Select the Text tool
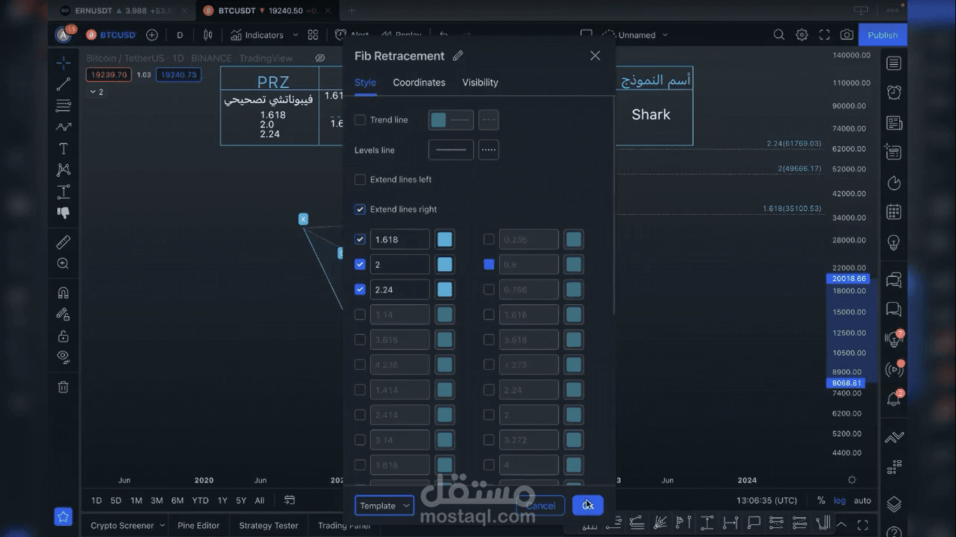The width and height of the screenshot is (956, 537). tap(63, 148)
